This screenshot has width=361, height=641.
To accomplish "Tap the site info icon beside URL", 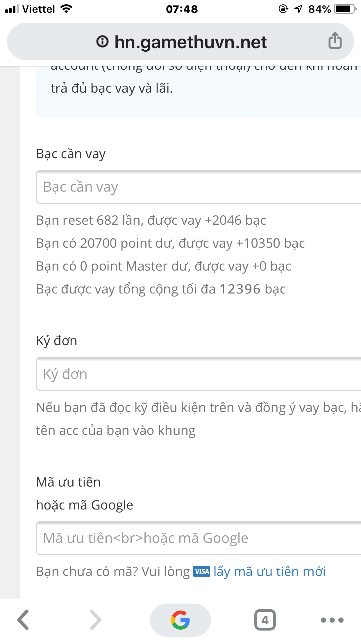I will coord(102,42).
